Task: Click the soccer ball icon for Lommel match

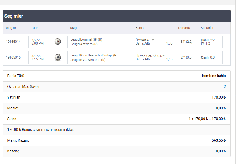Action: (58, 42)
